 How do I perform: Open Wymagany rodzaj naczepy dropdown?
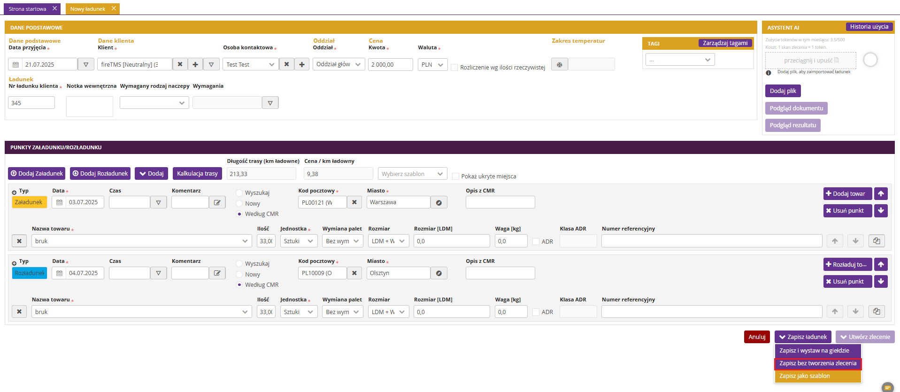154,103
